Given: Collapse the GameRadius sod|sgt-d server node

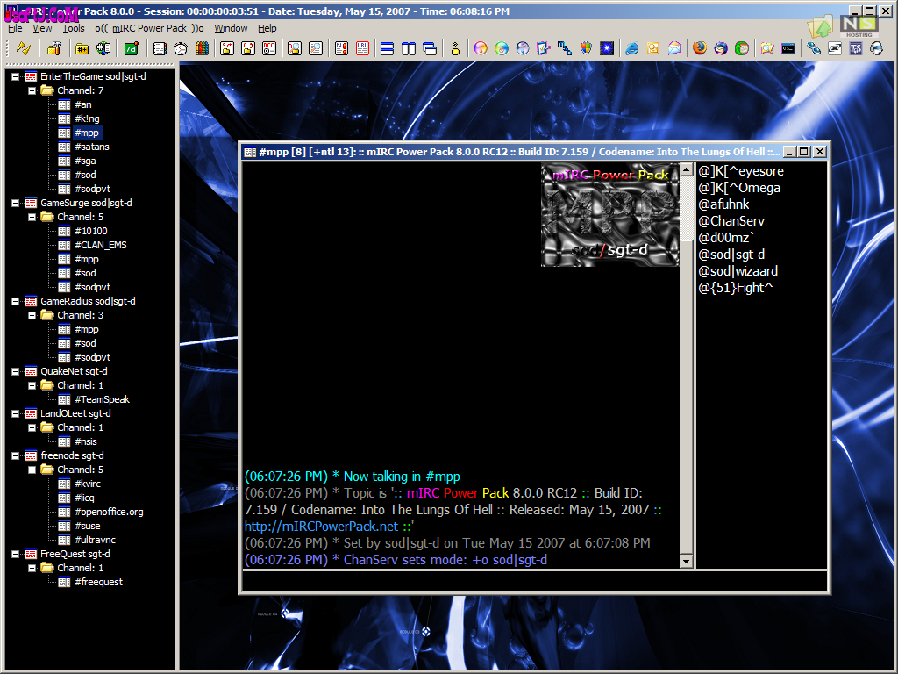Looking at the screenshot, I should tap(16, 301).
